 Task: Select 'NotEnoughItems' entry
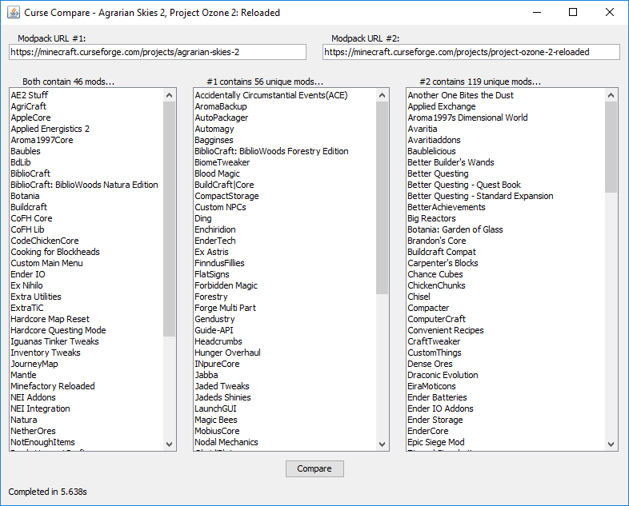42,442
